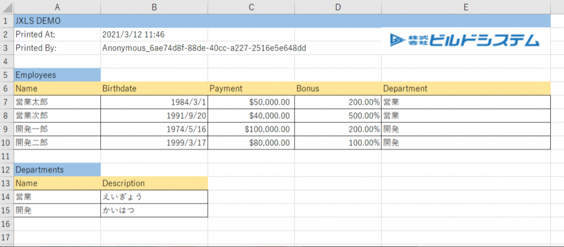Screen dimensions: 564x247
Task: Select column B header
Action: 154,7
